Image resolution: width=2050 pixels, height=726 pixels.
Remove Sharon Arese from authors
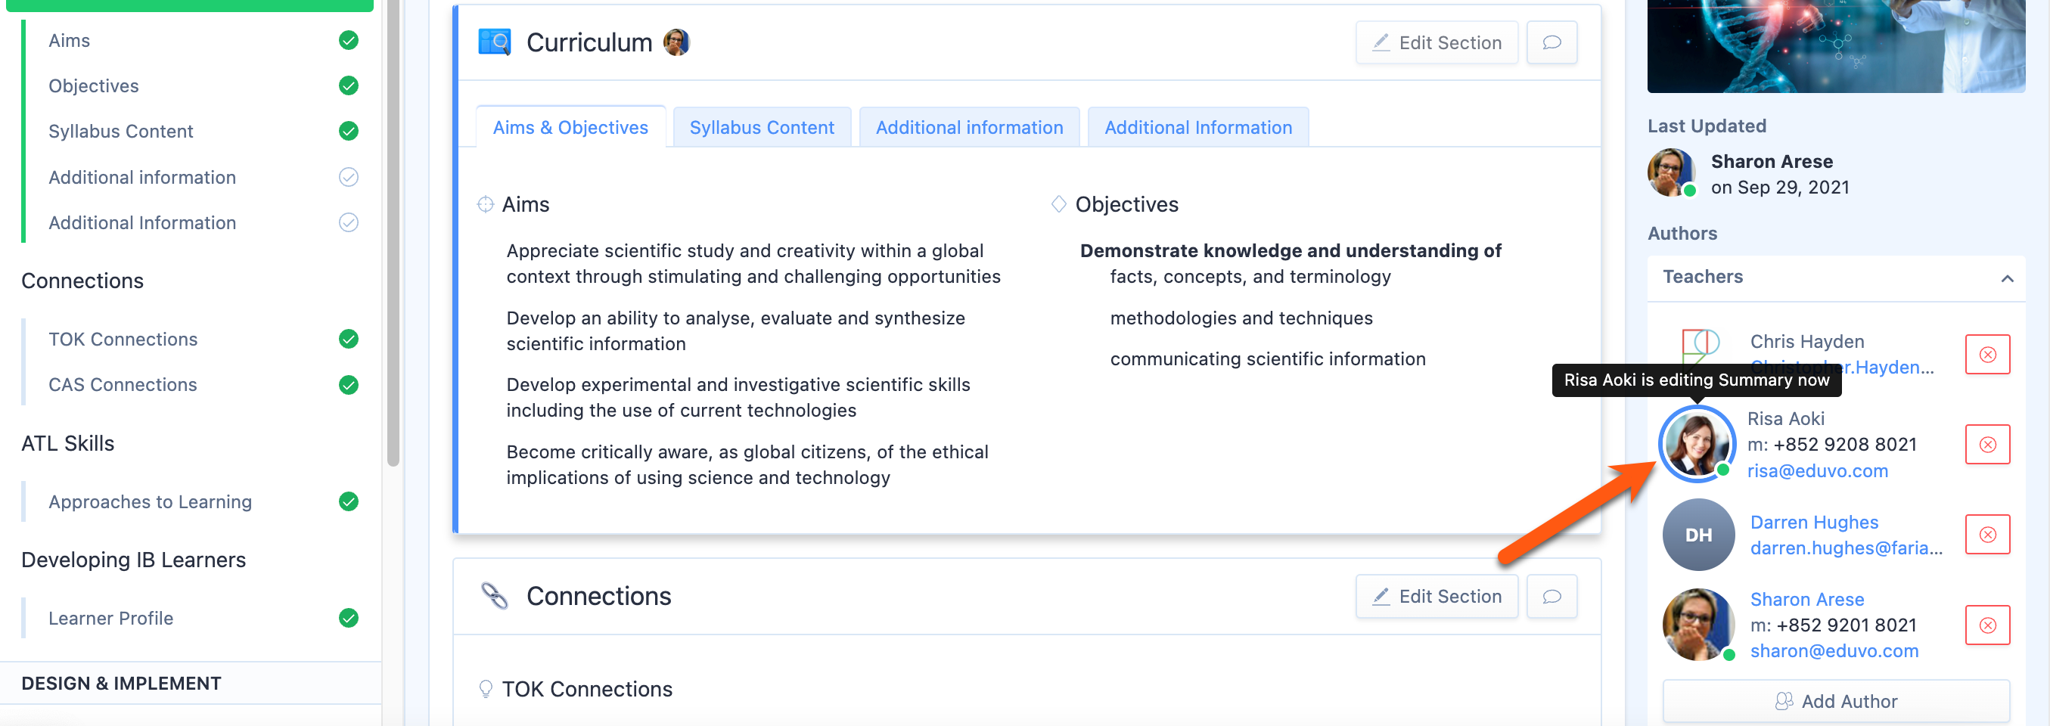click(1986, 625)
